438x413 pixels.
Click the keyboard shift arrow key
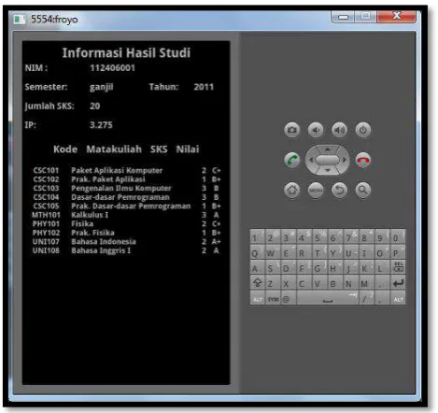point(258,283)
